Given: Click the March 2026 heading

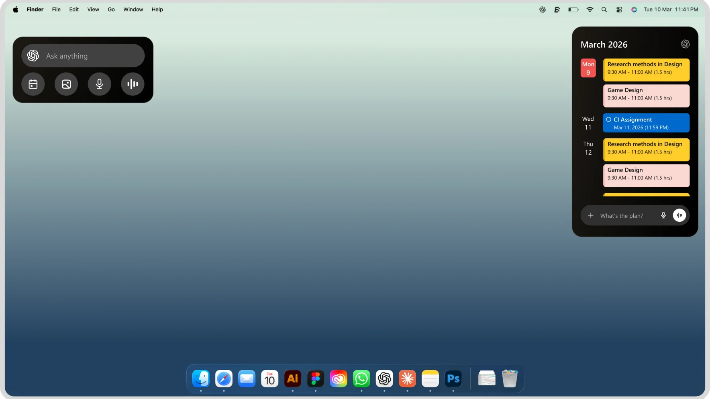Looking at the screenshot, I should (x=604, y=45).
